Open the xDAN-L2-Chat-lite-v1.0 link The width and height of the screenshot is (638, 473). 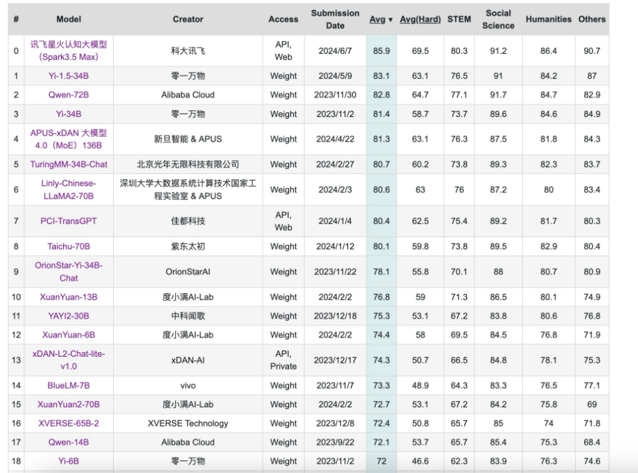(67, 361)
